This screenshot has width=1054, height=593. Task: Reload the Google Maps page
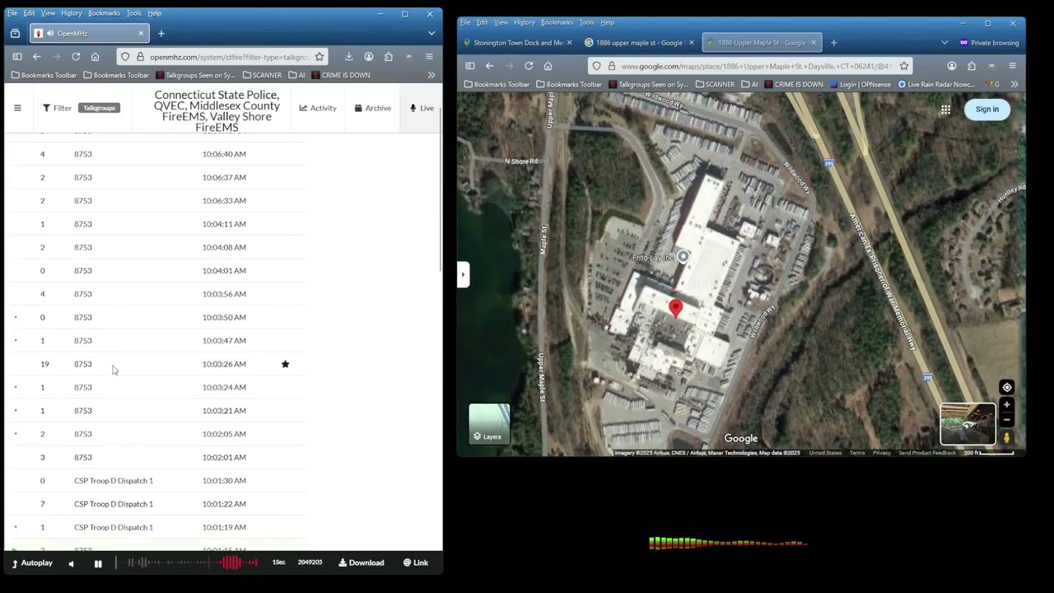coord(529,66)
